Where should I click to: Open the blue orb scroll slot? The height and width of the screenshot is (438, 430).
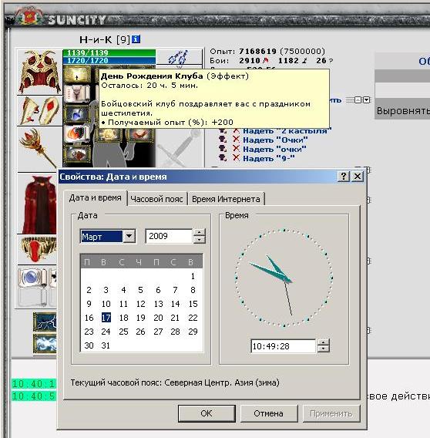(x=32, y=278)
